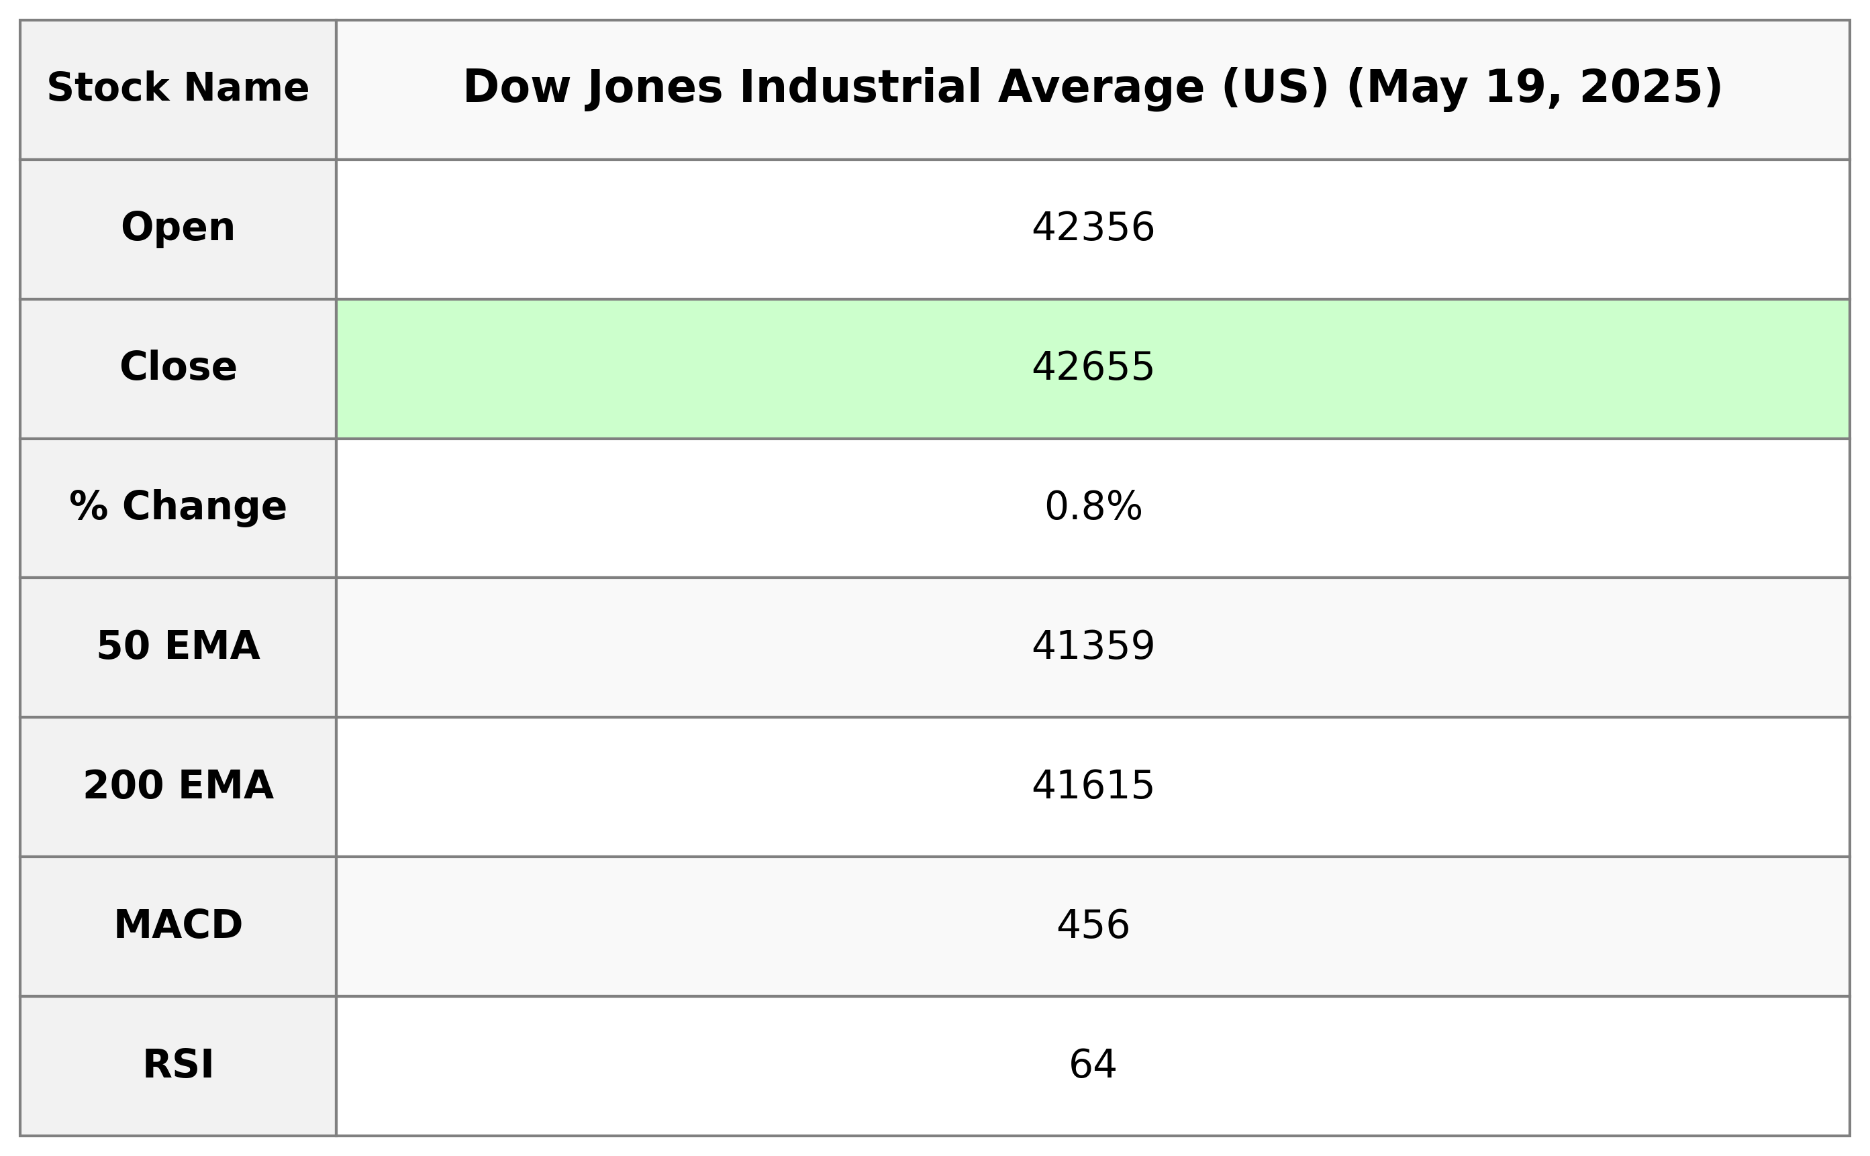Image resolution: width=1870 pixels, height=1156 pixels.
Task: Click the 200 EMA value 41615
Action: [1092, 786]
